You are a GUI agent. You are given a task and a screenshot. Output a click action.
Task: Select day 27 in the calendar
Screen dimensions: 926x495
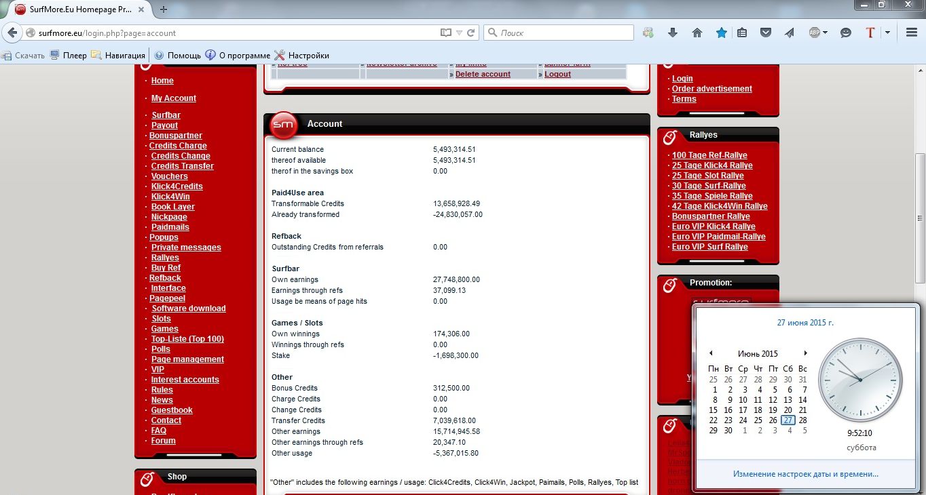coord(788,420)
